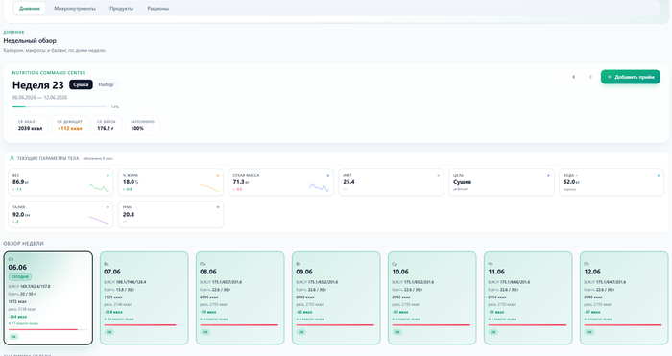Click the blue dot on Сухая масса card
This screenshot has height=356, width=672.
[x=328, y=176]
